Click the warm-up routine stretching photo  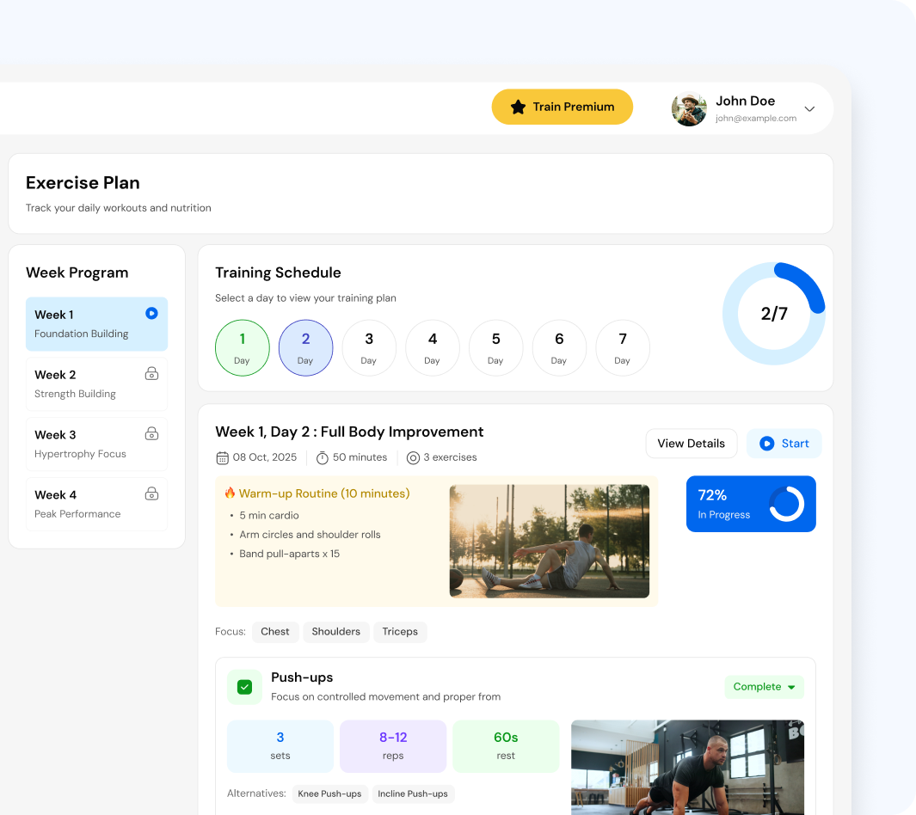[549, 541]
